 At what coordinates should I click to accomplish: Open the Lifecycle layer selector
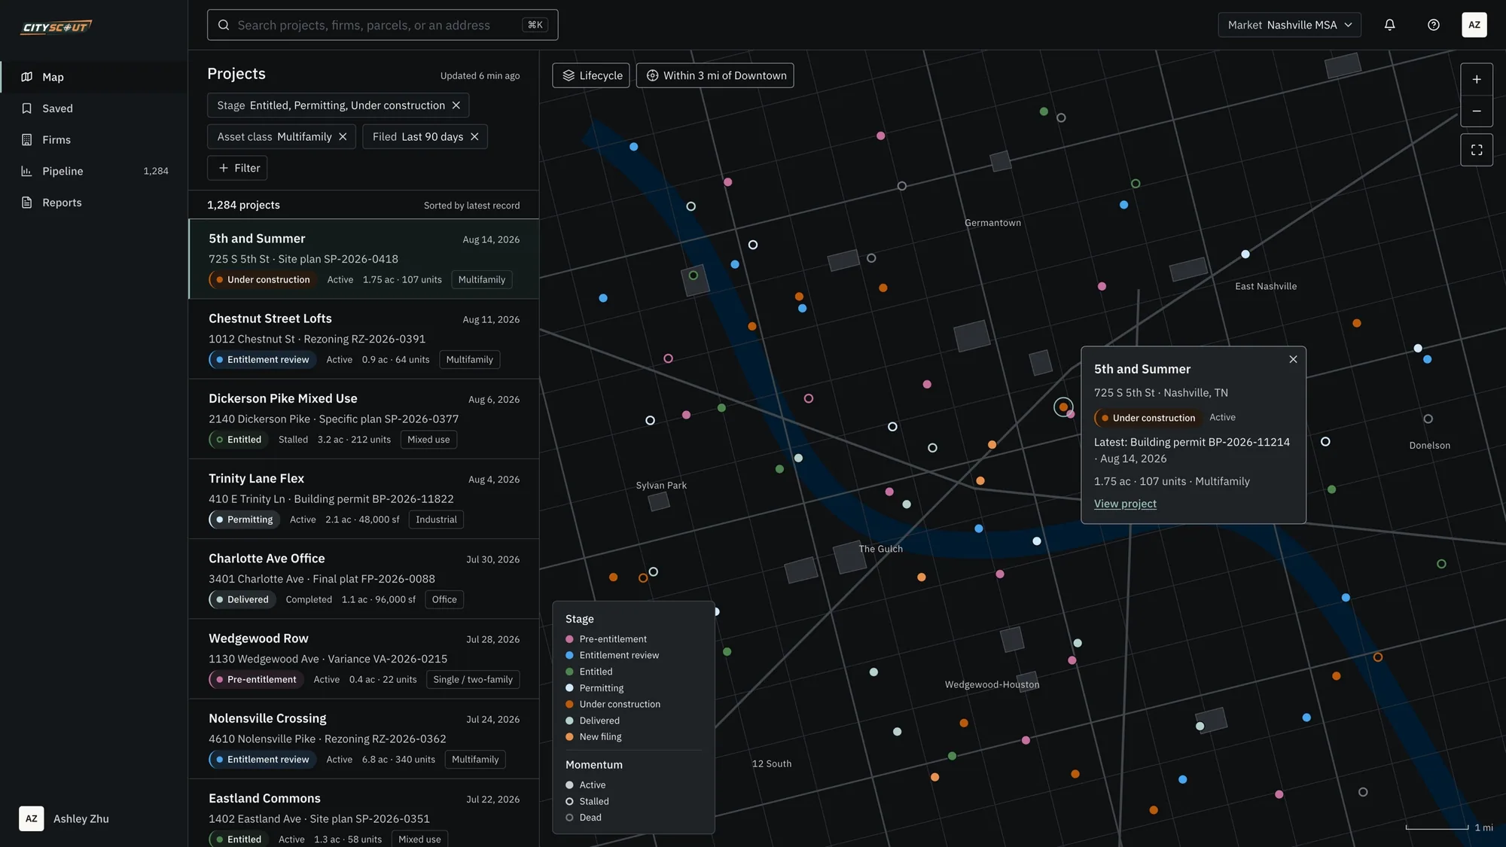(591, 75)
